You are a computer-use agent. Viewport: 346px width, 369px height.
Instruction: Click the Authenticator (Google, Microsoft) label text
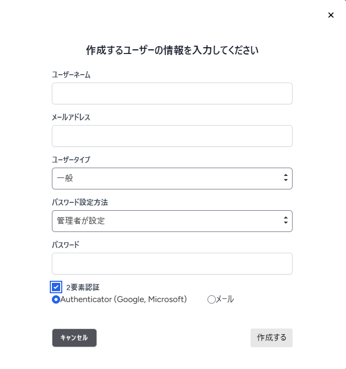[123, 299]
